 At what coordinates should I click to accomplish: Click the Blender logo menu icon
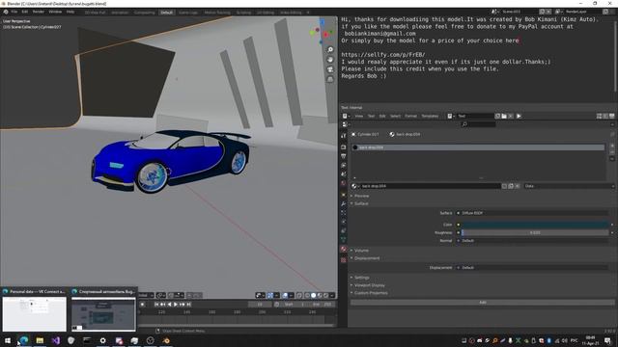6,13
